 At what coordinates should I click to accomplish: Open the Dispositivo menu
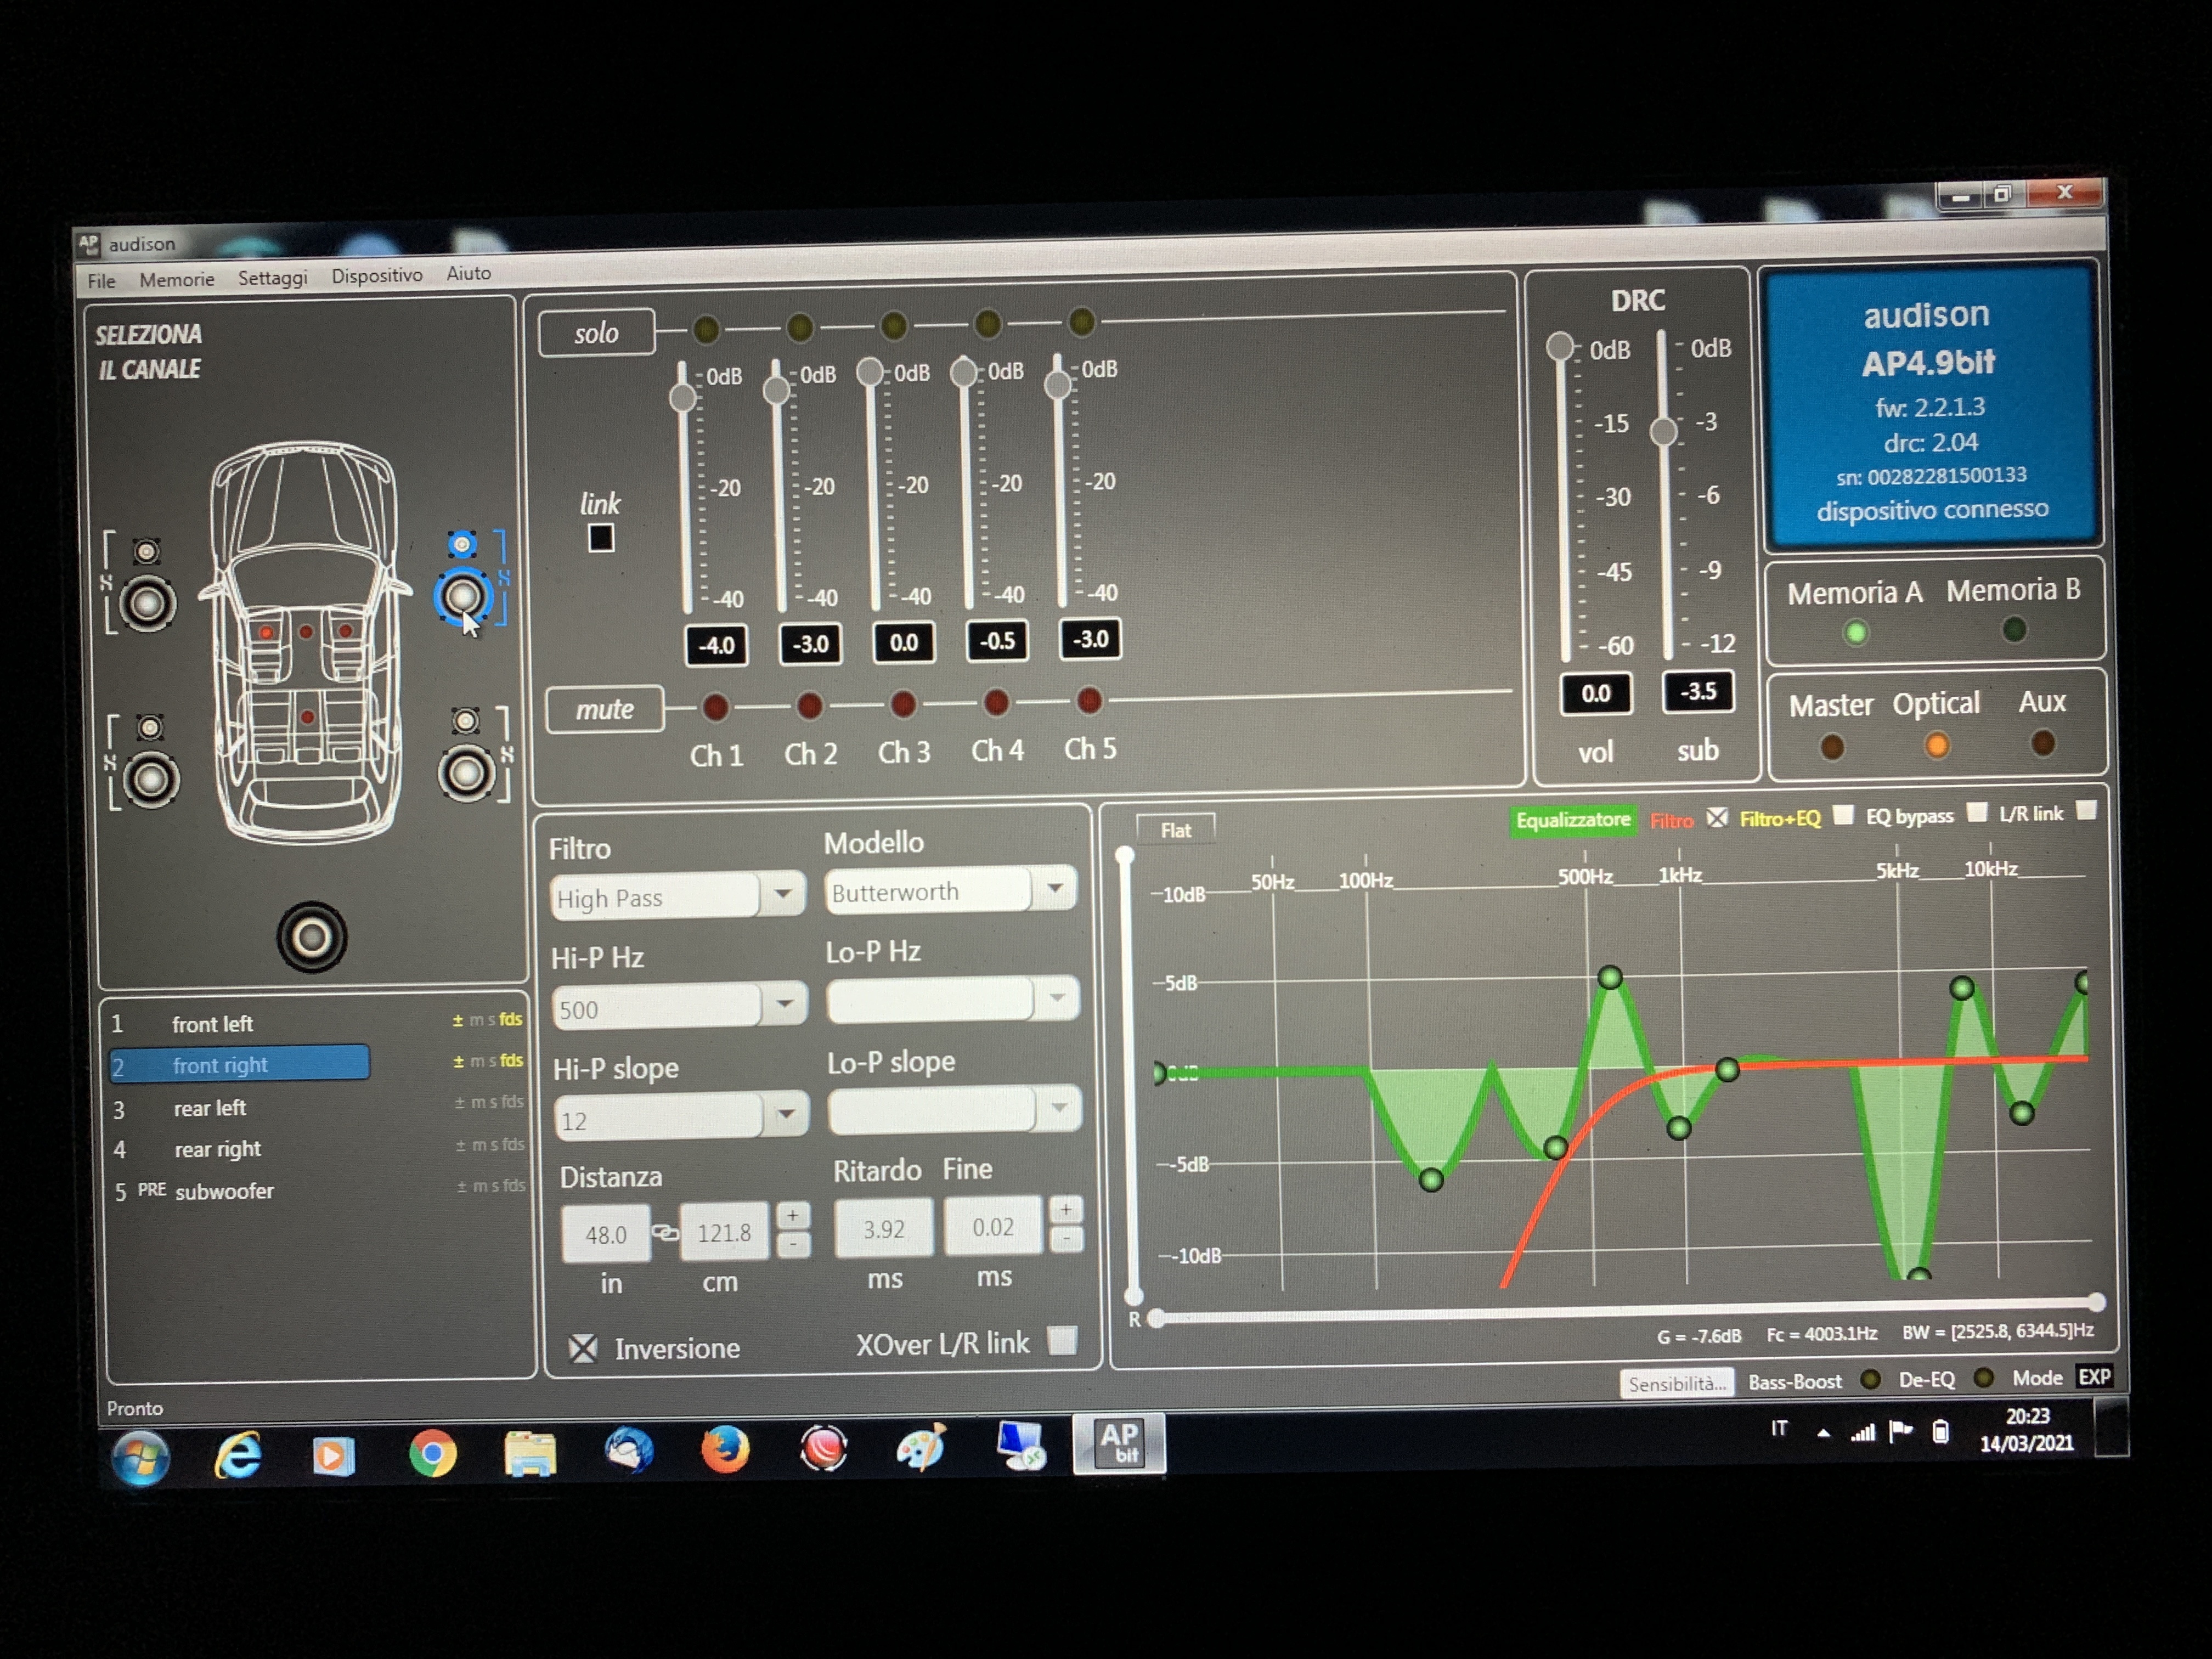coord(377,275)
